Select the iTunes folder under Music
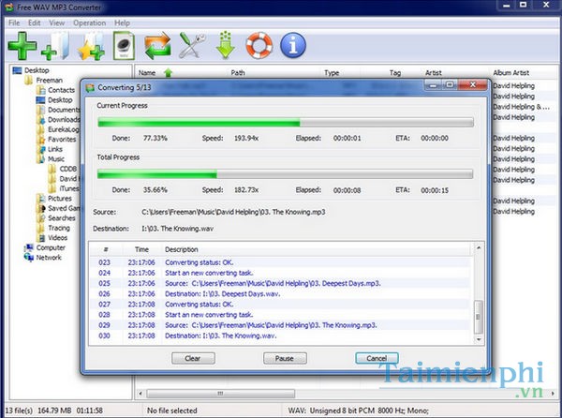 pos(68,188)
